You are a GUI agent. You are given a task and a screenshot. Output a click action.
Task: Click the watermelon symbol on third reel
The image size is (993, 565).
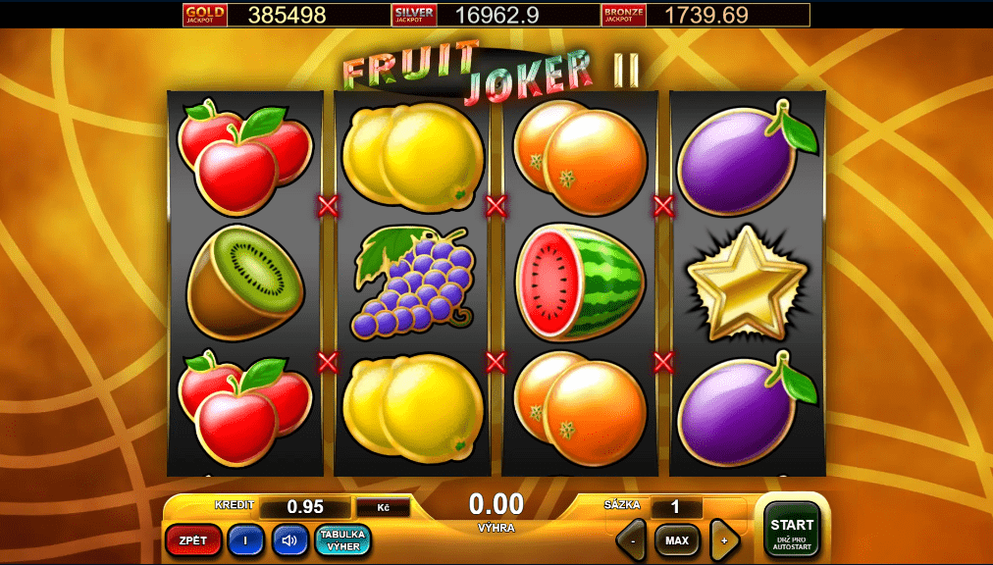click(x=580, y=282)
